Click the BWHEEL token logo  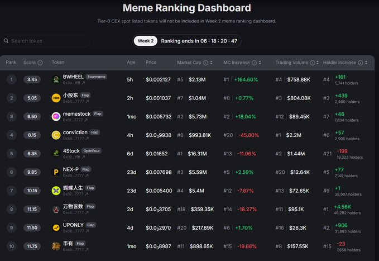pos(56,79)
